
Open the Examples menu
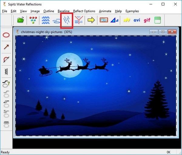coord(132,11)
